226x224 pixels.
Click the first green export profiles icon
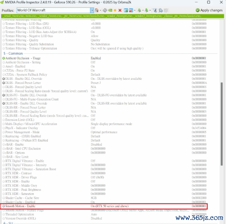pos(139,10)
